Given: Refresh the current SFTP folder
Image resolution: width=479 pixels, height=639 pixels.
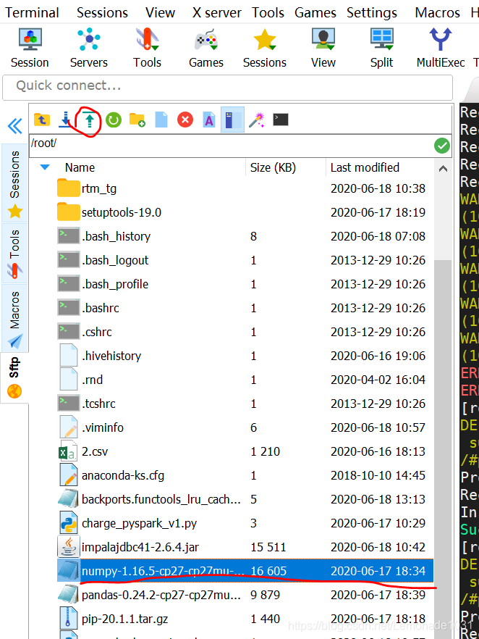Looking at the screenshot, I should (114, 120).
